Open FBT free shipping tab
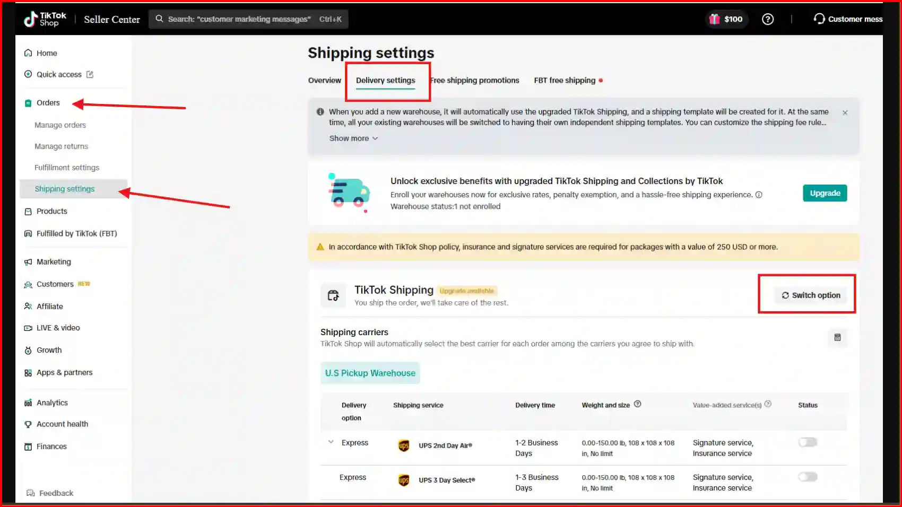This screenshot has width=902, height=507. [565, 81]
